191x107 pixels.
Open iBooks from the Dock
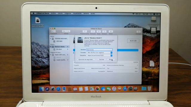pos(119,89)
